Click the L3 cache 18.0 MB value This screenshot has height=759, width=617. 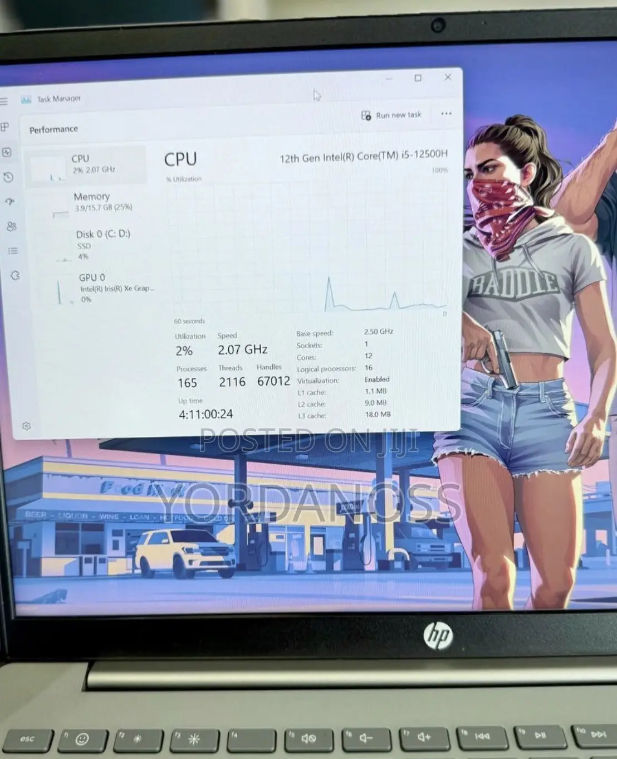click(x=378, y=415)
